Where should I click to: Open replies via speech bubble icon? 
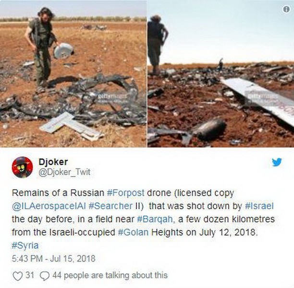pos(45,276)
